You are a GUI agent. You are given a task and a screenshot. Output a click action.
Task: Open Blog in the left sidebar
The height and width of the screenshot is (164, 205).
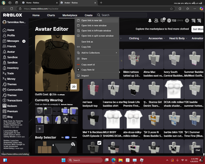[8, 117]
